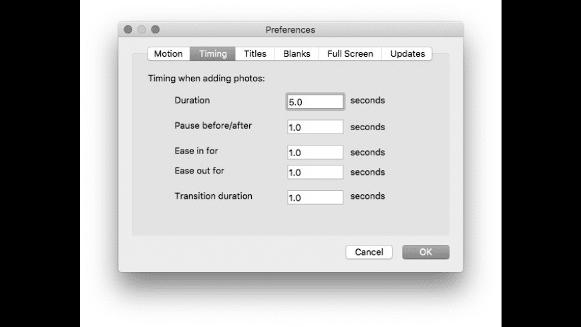This screenshot has height=327, width=581.
Task: Confirm preferences with the OK button
Action: click(x=425, y=252)
